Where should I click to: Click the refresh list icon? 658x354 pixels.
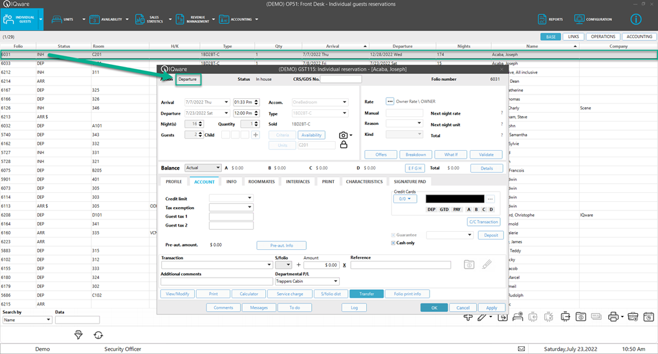[x=98, y=335]
